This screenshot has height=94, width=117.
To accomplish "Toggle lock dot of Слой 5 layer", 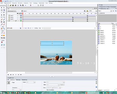I will tap(19, 19).
